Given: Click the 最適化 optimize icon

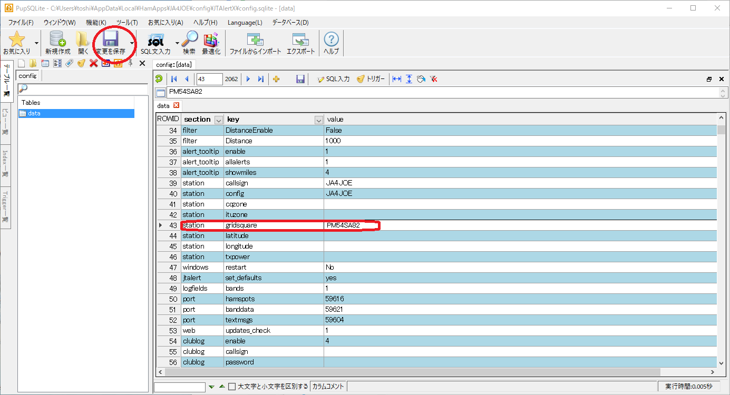Looking at the screenshot, I should point(211,42).
